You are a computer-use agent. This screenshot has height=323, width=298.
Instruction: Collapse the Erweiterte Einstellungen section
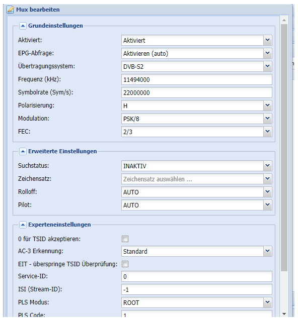(x=23, y=151)
